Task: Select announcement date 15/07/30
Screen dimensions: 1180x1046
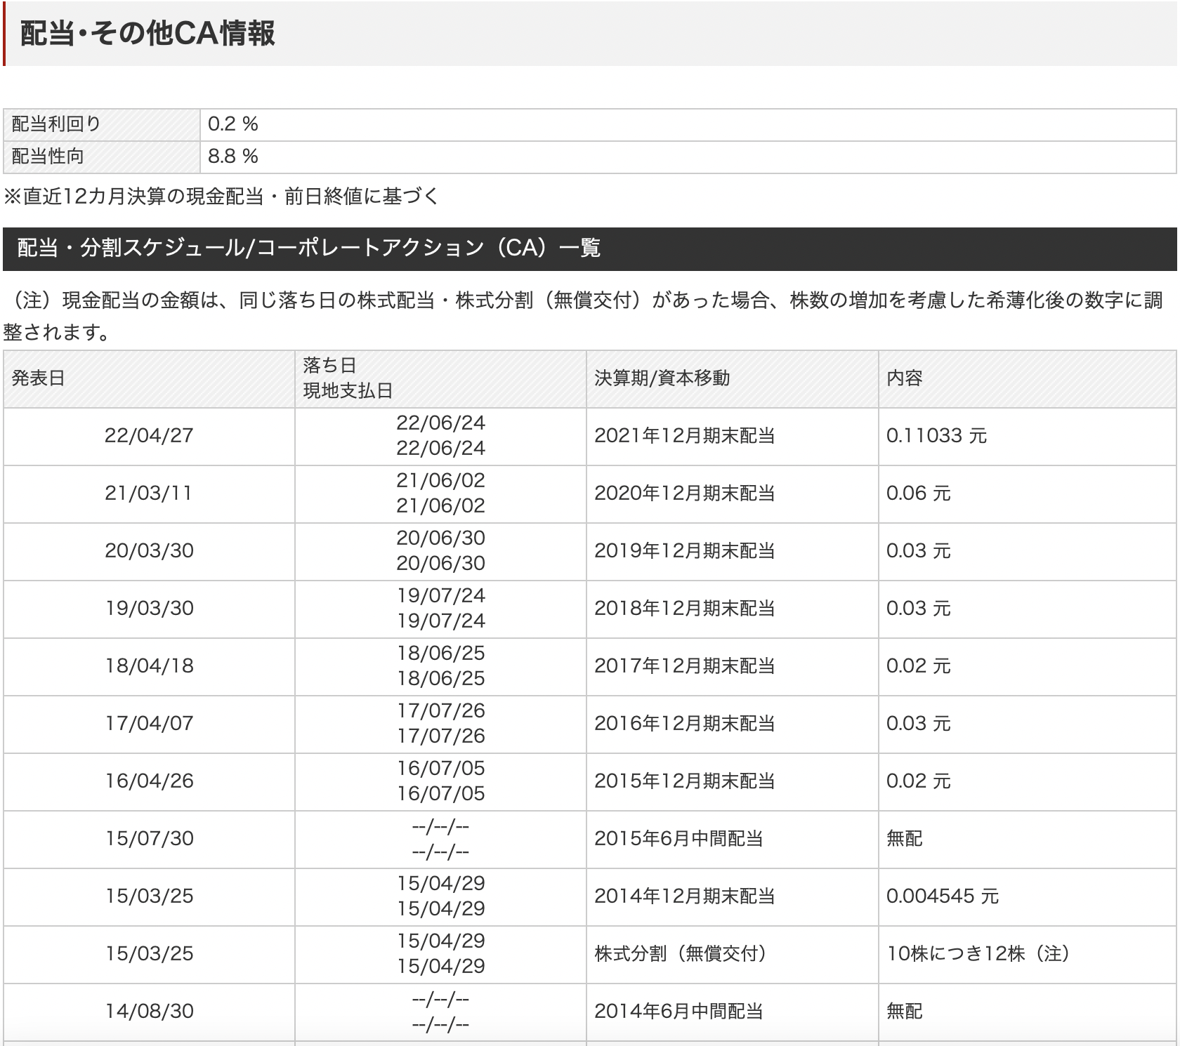Action: pos(149,839)
